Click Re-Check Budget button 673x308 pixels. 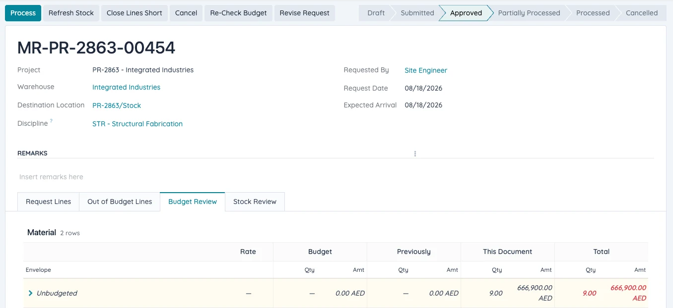pos(238,13)
